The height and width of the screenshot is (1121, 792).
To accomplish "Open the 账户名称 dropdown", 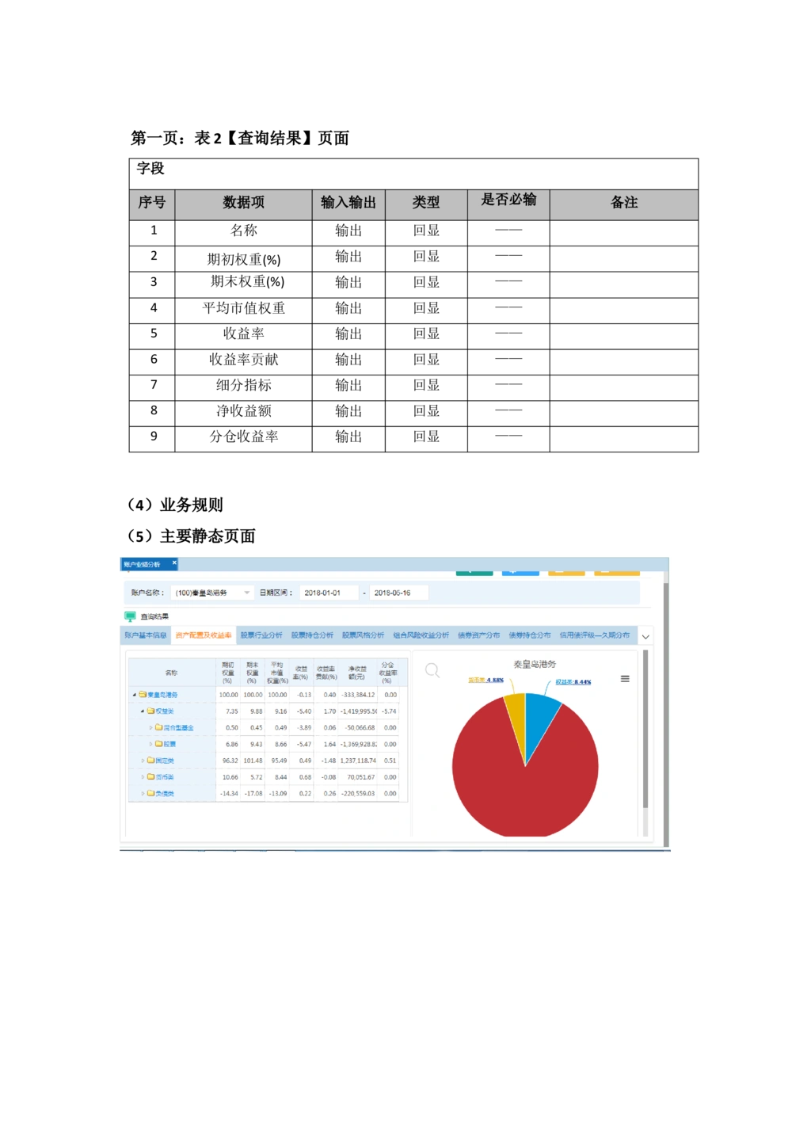I will [247, 593].
